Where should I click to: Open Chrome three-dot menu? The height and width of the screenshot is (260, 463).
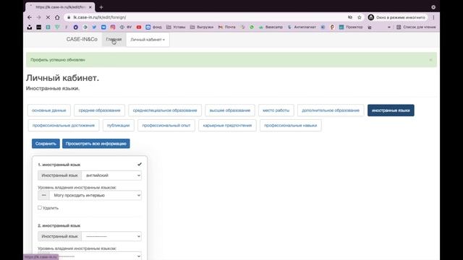click(433, 17)
